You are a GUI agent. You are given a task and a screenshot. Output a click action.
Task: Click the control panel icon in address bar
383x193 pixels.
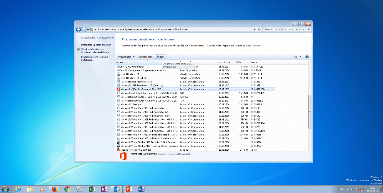(x=92, y=29)
